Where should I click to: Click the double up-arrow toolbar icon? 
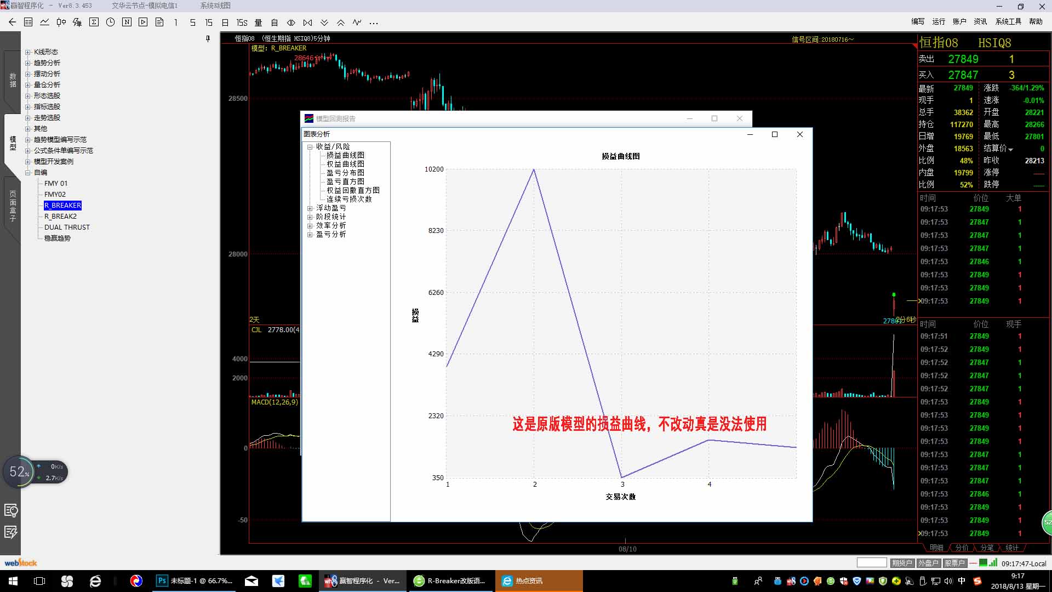click(340, 22)
